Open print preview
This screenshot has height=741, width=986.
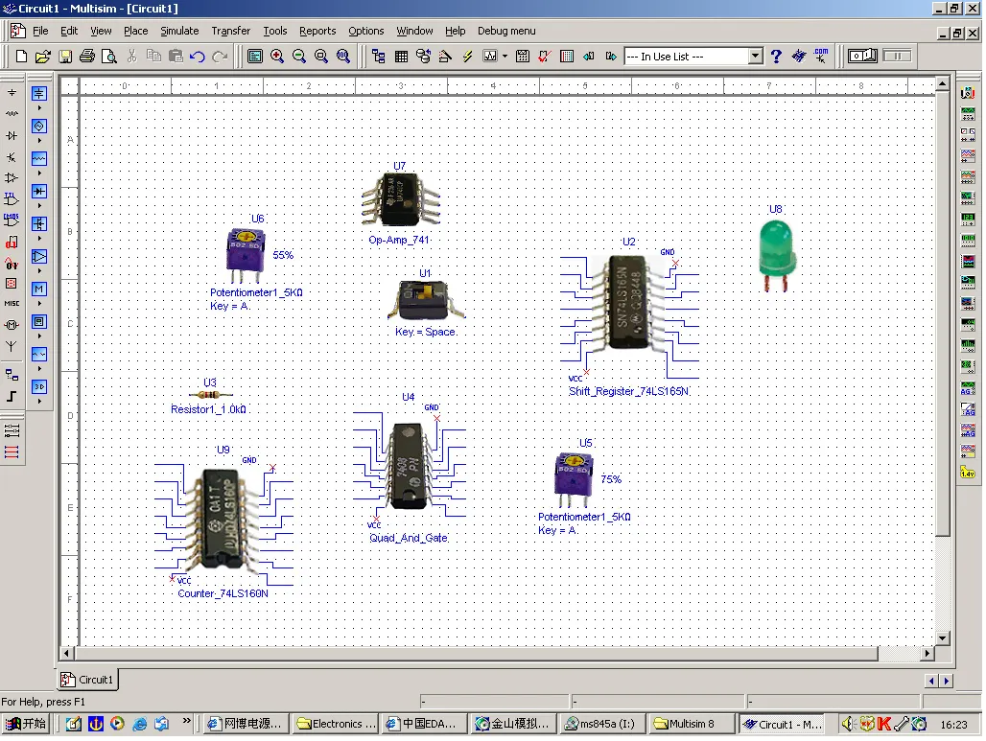point(108,57)
